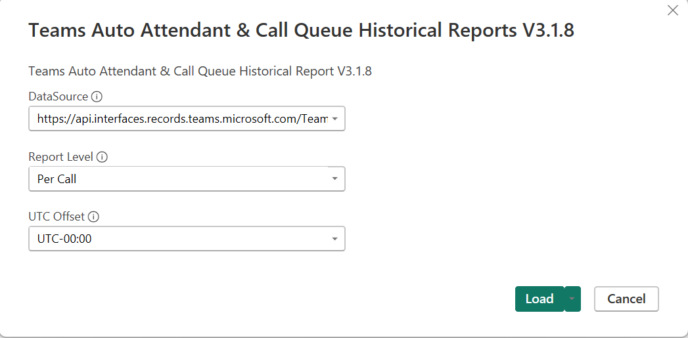
Task: Click 'V3.1.8' in the description line
Action: coord(355,71)
